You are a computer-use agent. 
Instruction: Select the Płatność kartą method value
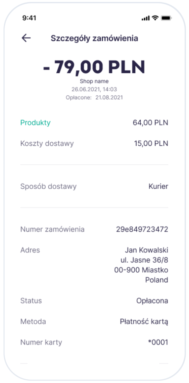(x=144, y=322)
